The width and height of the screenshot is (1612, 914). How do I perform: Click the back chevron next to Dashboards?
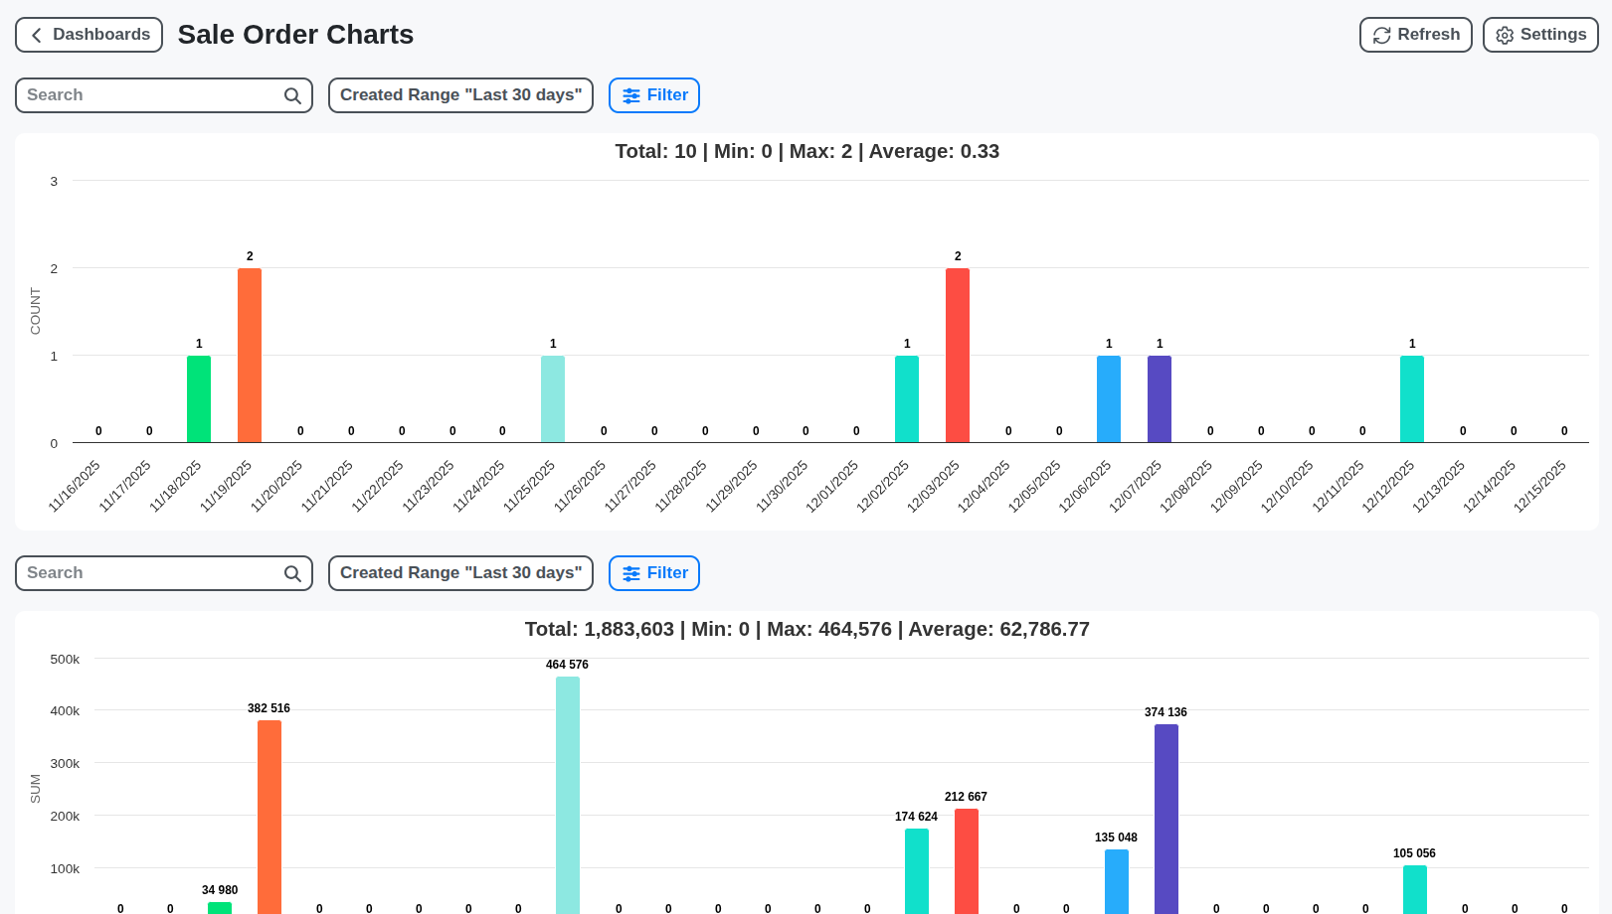click(x=36, y=35)
